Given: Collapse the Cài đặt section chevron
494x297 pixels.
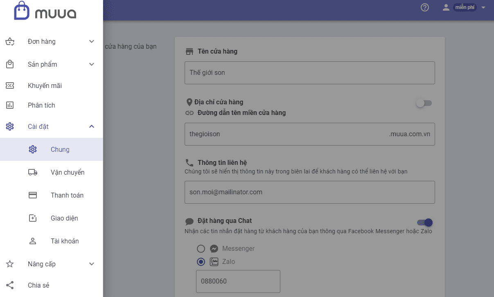Looking at the screenshot, I should coord(92,126).
